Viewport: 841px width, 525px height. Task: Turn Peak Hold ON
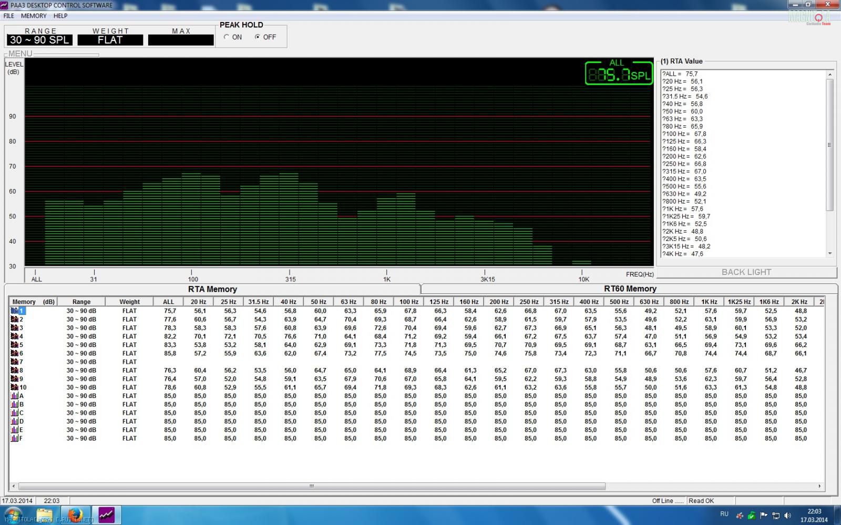pyautogui.click(x=227, y=37)
